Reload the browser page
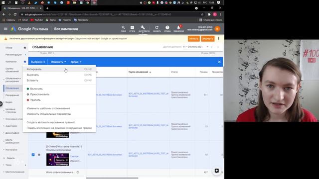The height and width of the screenshot is (179, 319). pos(15,14)
